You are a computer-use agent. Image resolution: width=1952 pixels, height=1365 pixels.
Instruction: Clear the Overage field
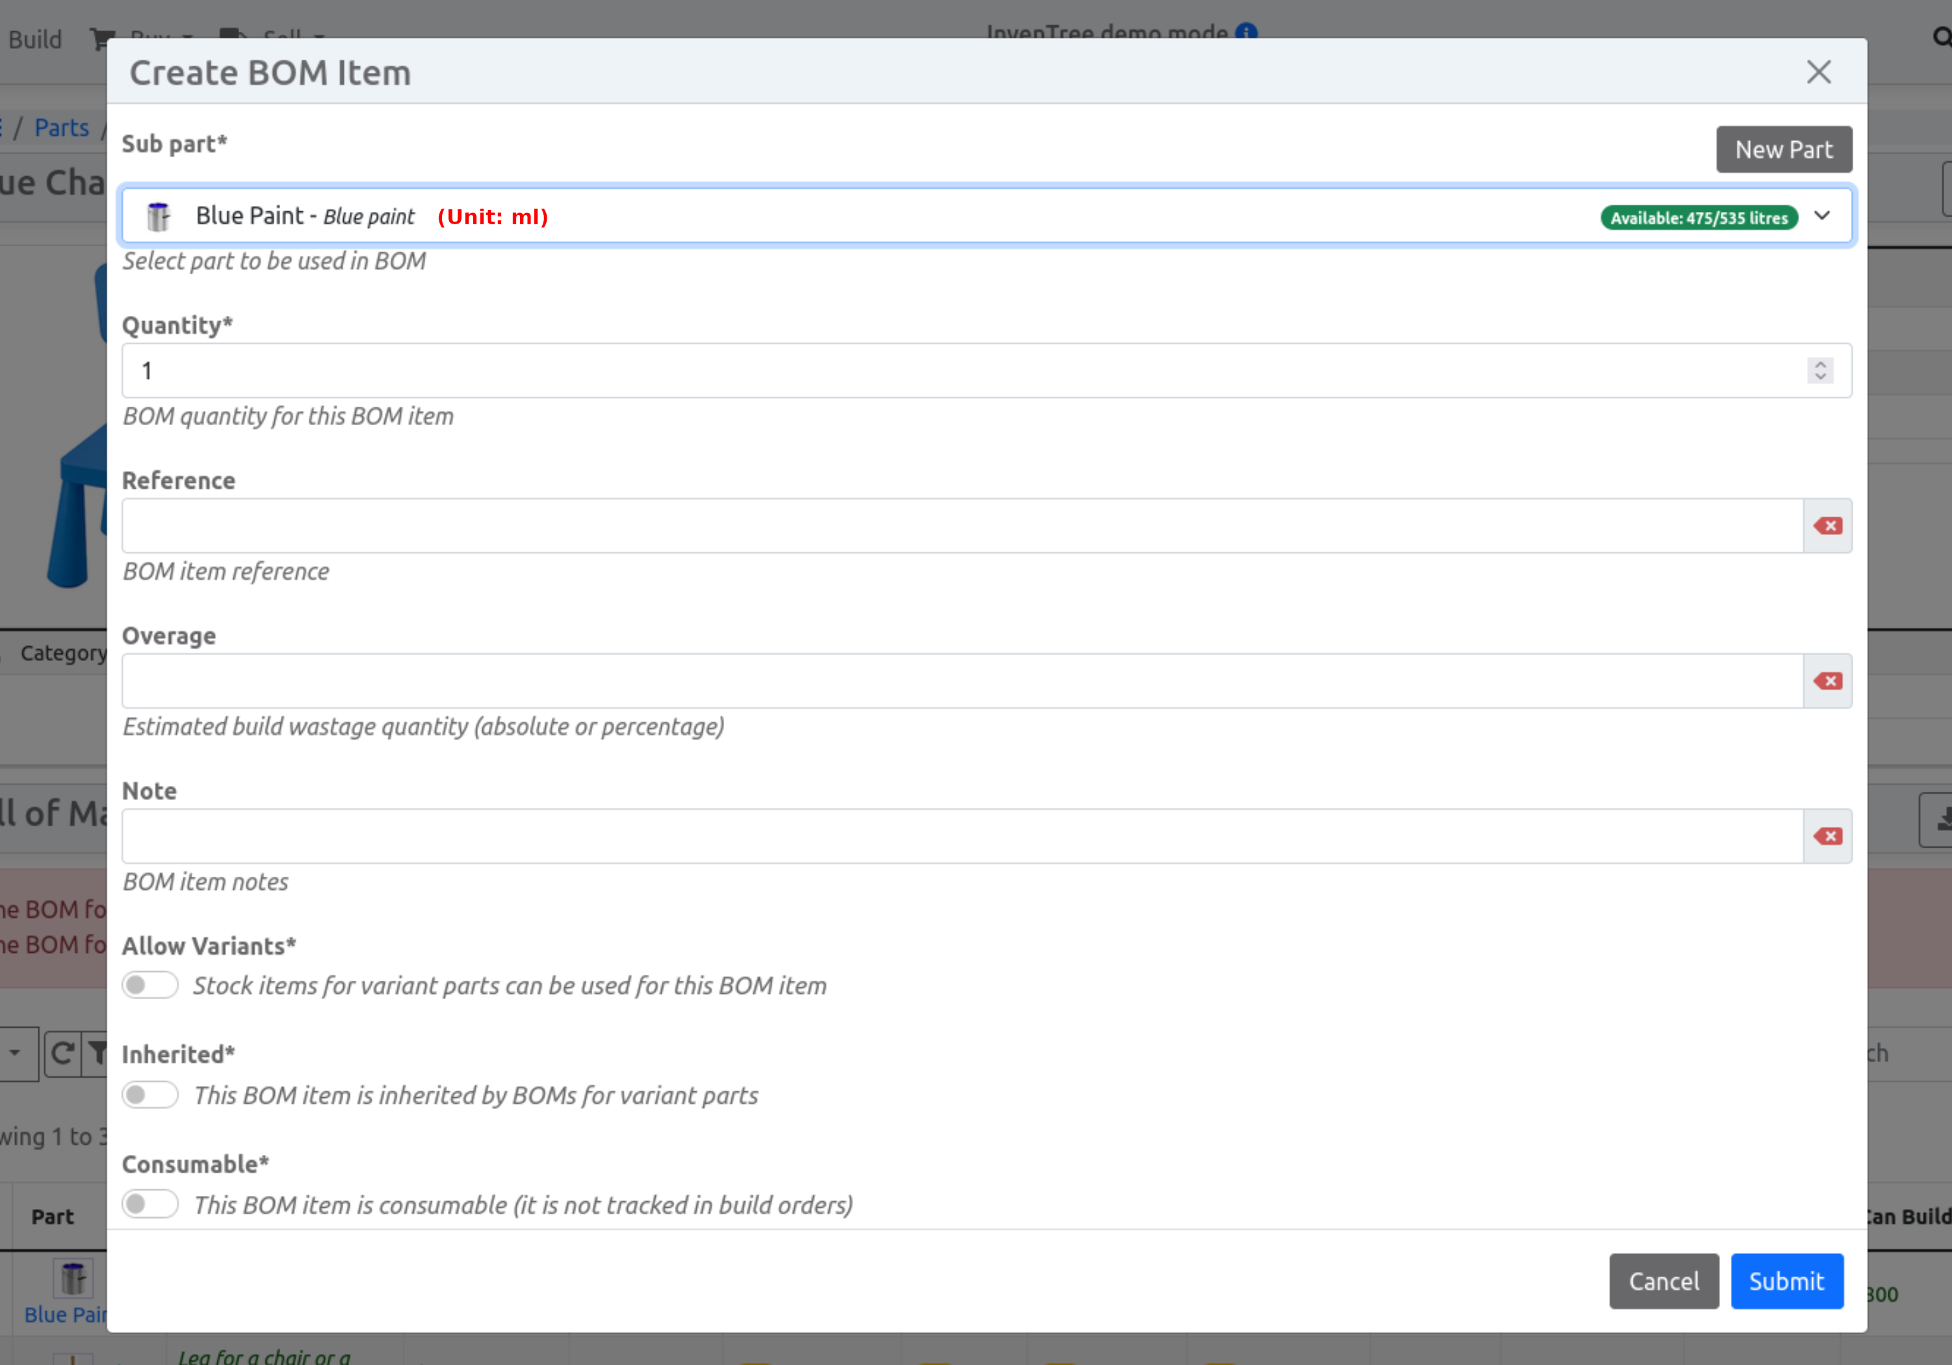1827,680
